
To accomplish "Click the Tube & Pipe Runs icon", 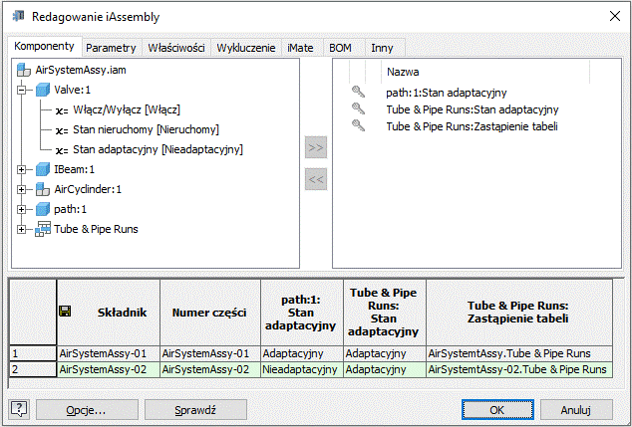I will pyautogui.click(x=43, y=229).
